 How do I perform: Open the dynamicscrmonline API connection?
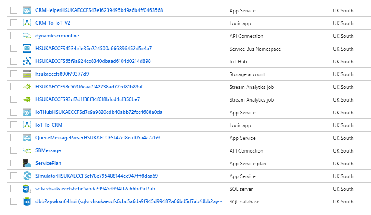click(57, 36)
